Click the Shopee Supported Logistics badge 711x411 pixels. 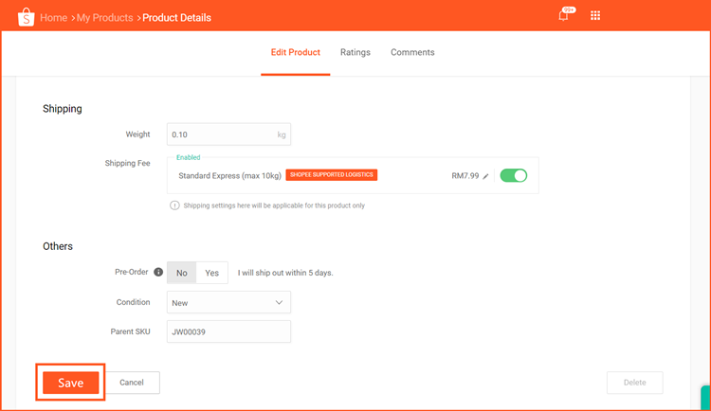point(332,175)
